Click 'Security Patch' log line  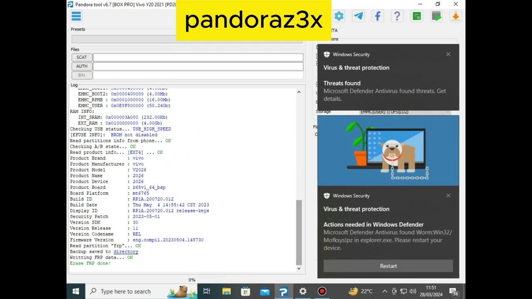(115, 217)
